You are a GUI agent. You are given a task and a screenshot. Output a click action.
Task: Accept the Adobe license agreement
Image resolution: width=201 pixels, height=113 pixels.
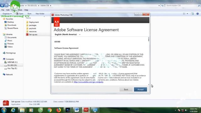(140, 89)
